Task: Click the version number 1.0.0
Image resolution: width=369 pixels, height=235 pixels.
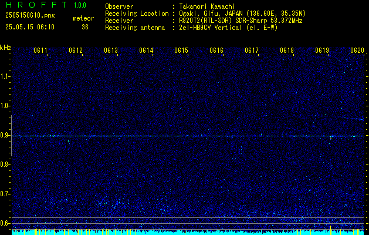Action: [80, 5]
